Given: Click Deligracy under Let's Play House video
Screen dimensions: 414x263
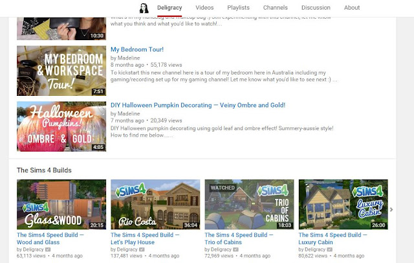Looking at the screenshot, I should point(127,249).
